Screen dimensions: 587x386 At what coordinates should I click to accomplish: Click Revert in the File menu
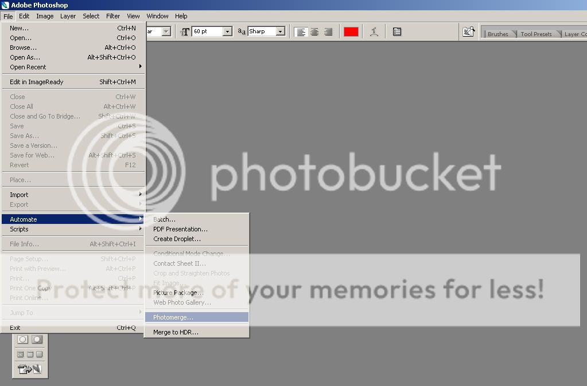74,165
